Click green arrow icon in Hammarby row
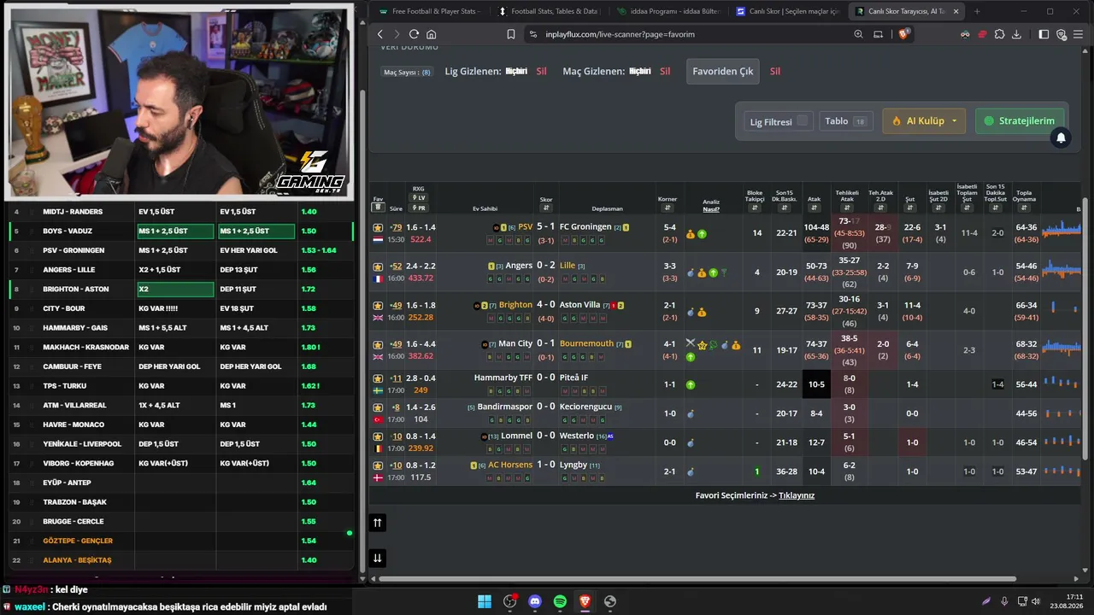1094x615 pixels. pos(691,384)
